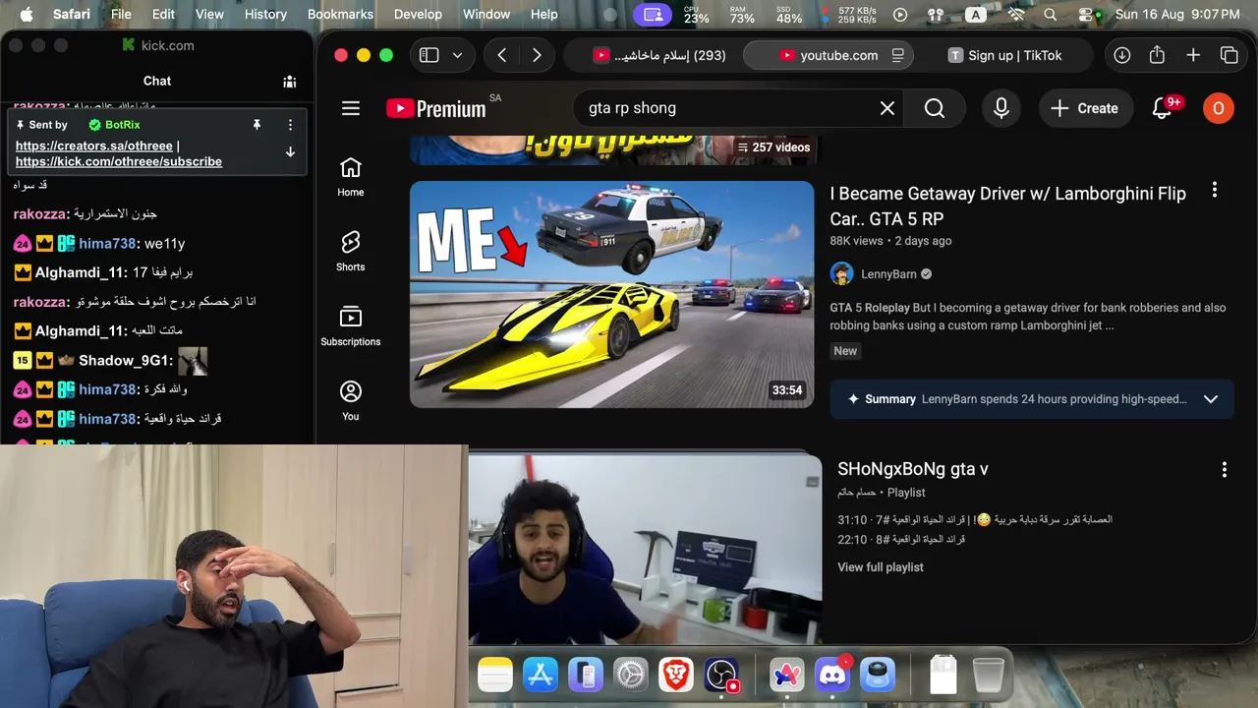Go to the YouTube Premium home logo
This screenshot has width=1258, height=708.
435,108
